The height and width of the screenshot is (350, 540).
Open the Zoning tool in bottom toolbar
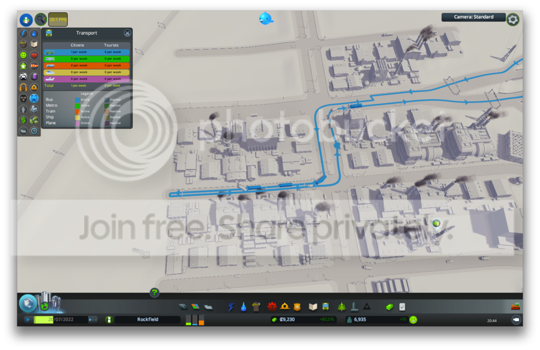tap(195, 307)
